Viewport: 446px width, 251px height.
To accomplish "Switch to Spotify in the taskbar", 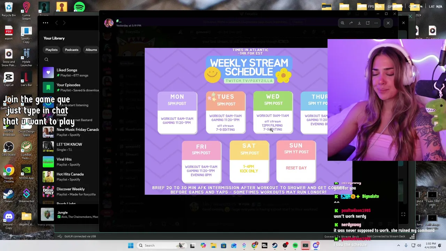I will click(295, 245).
